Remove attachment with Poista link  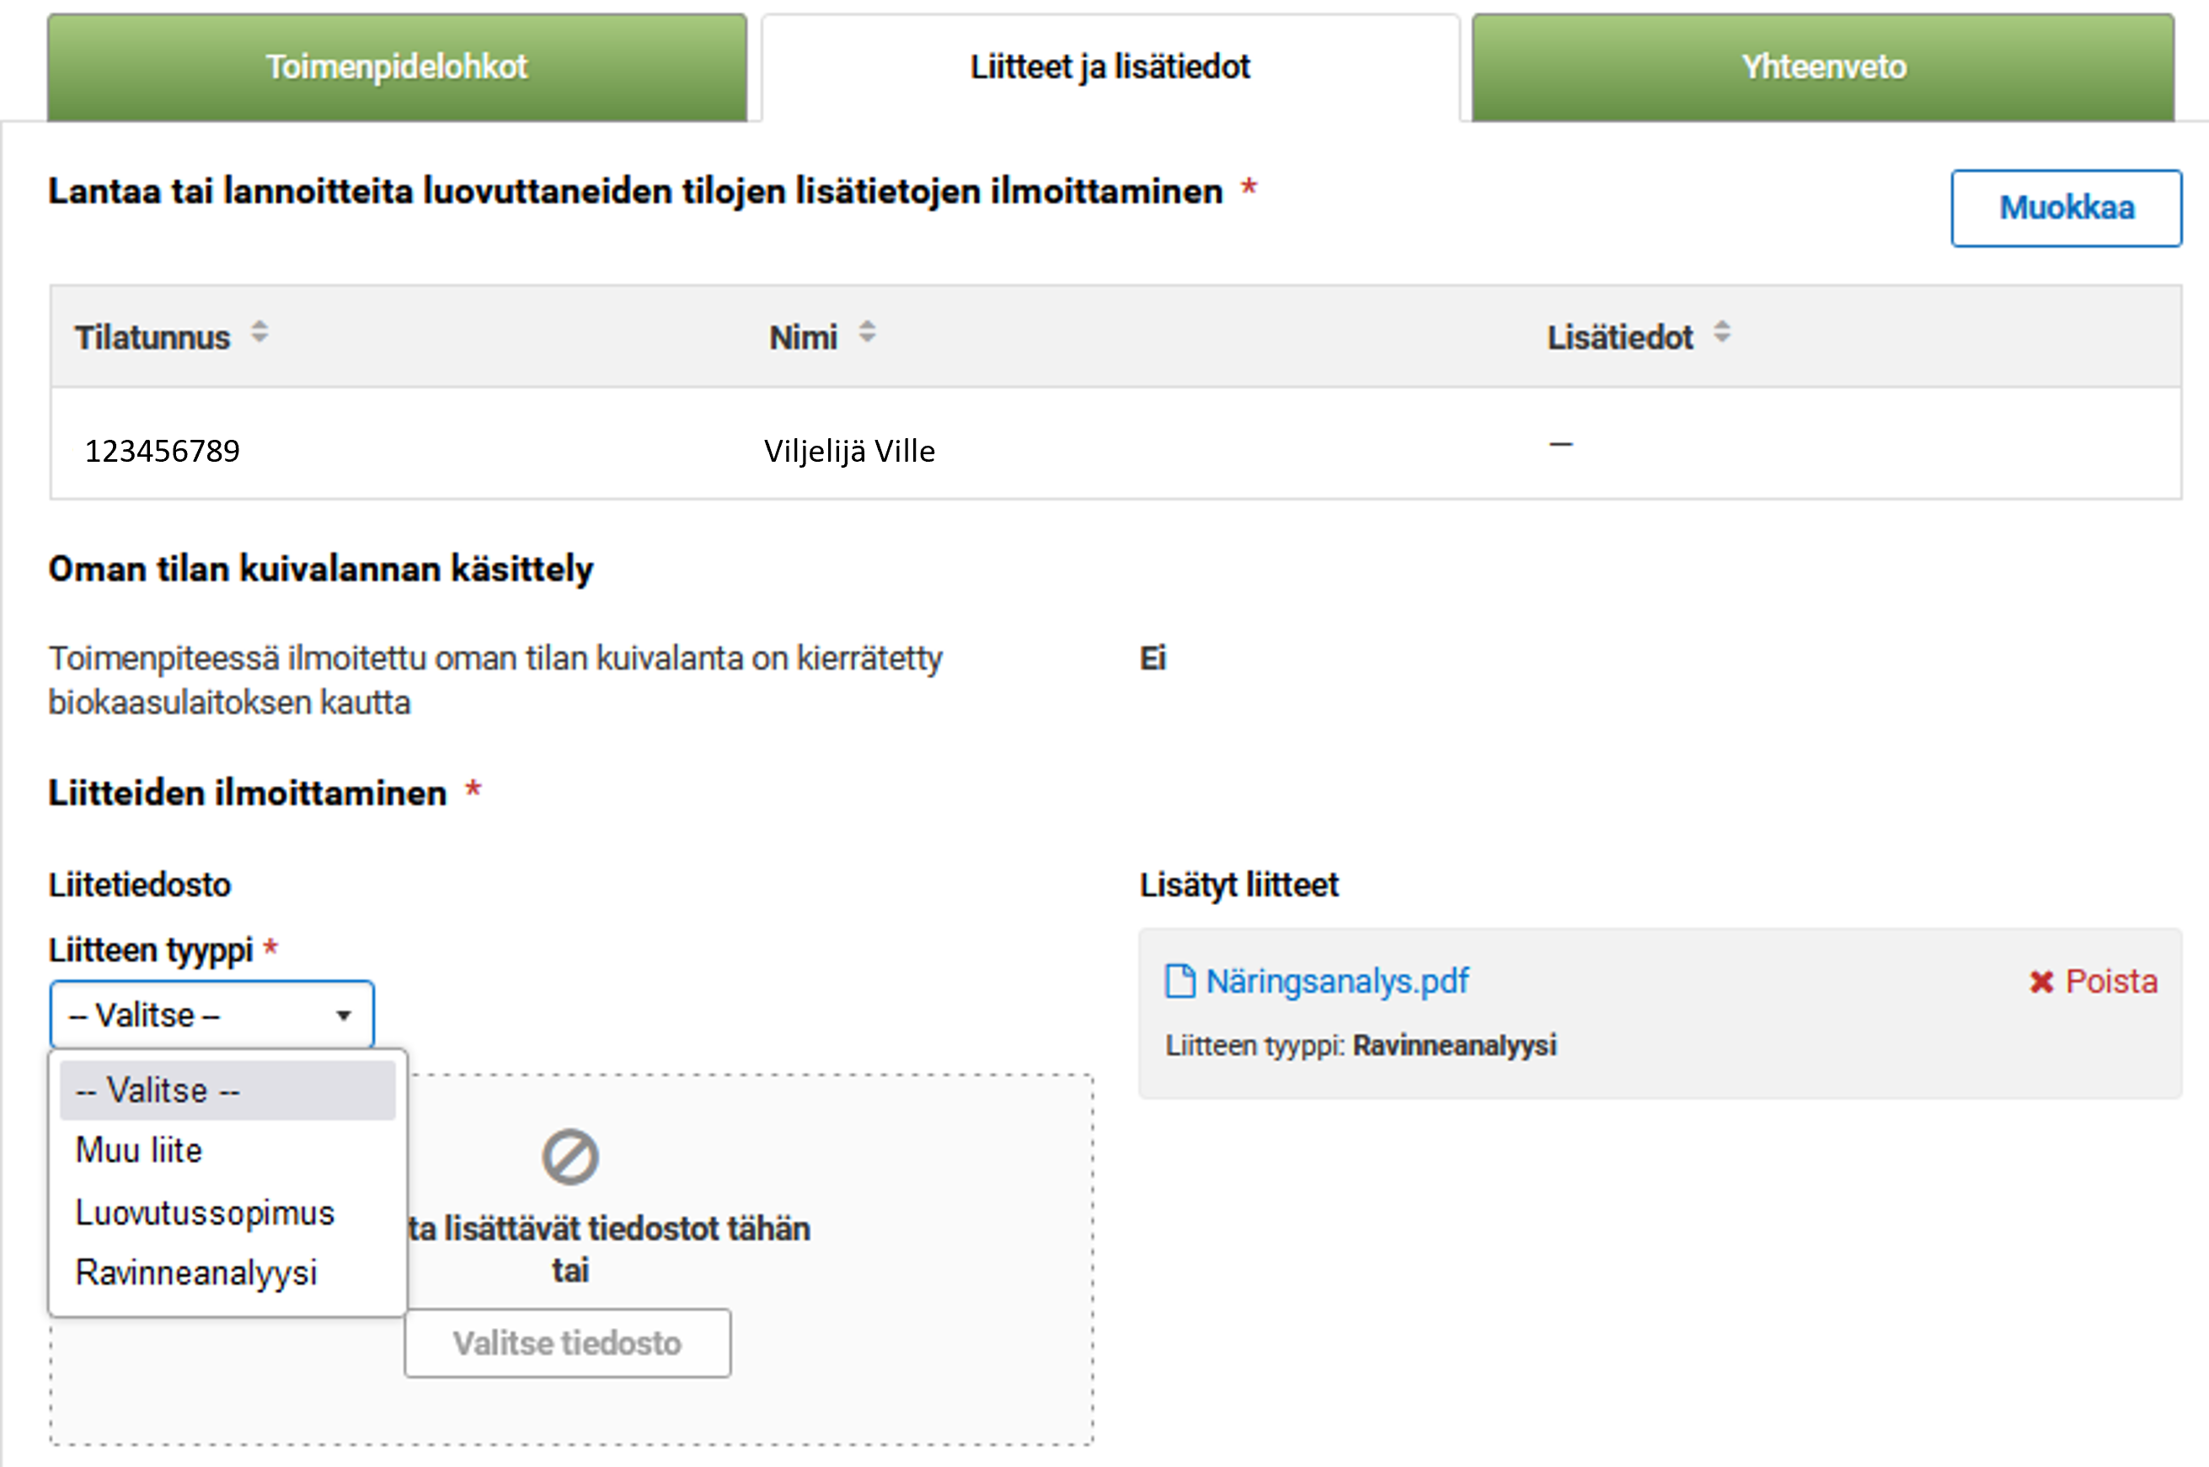2110,982
